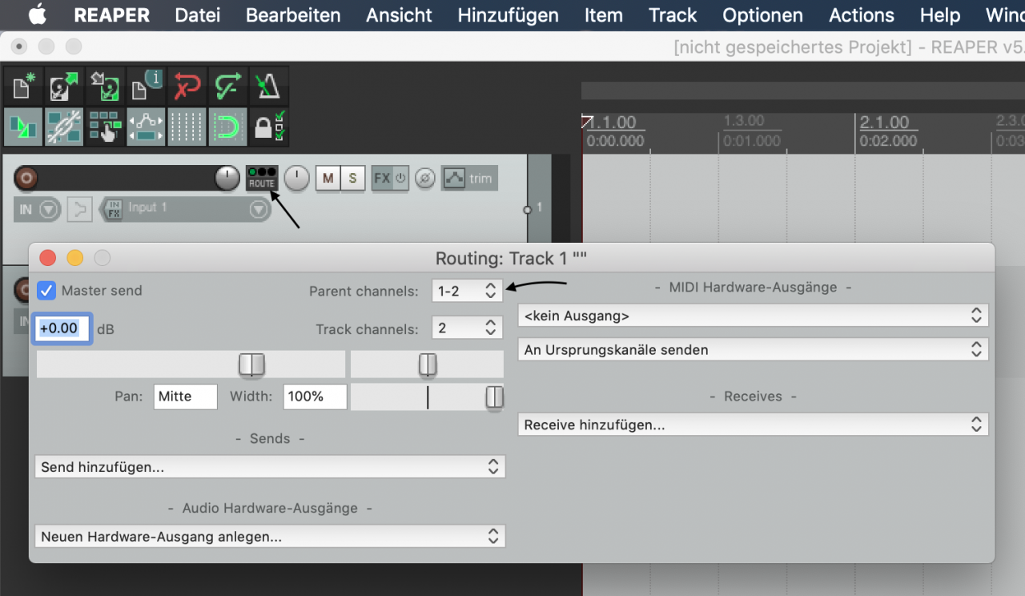Open the IN dropdown arrow on track 1
Viewport: 1025px width, 596px height.
coord(50,210)
